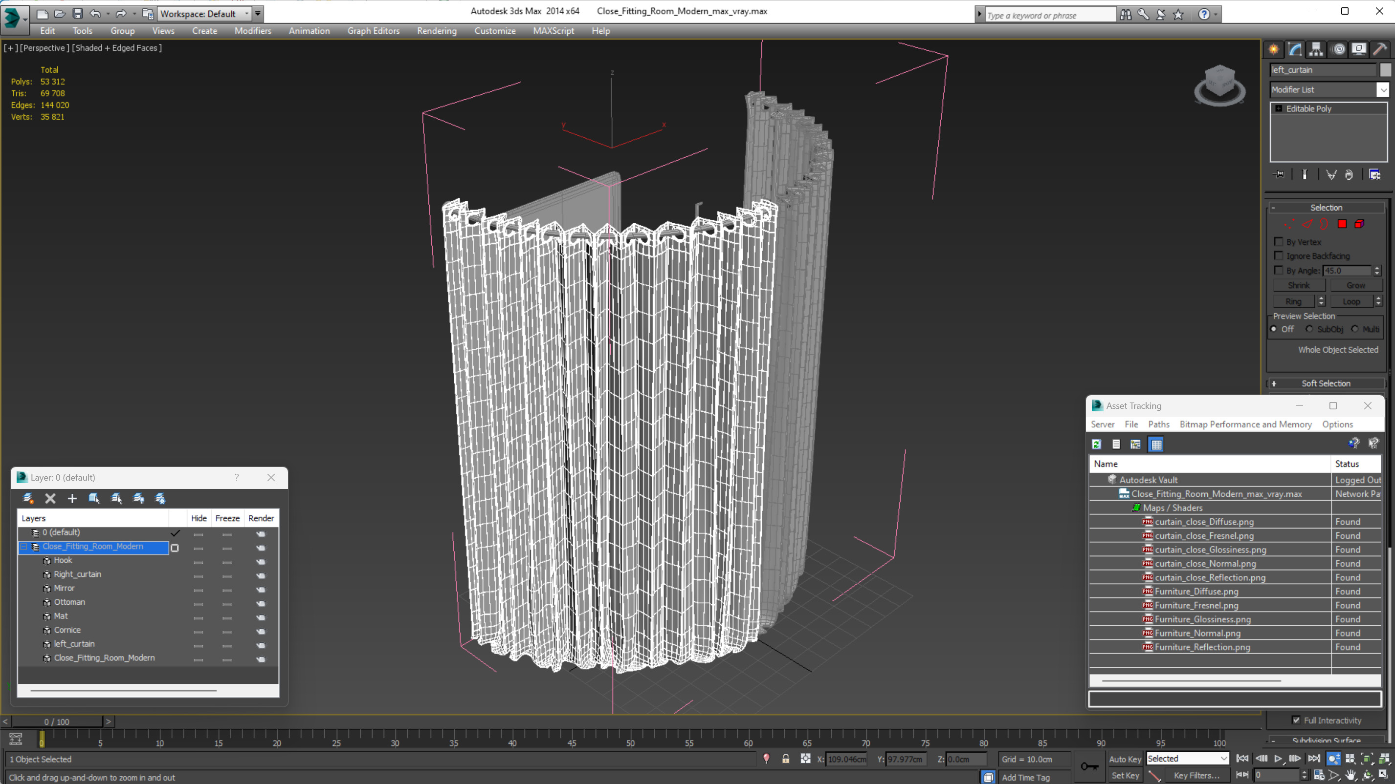Enable By Vertex checkbox
1395x784 pixels.
pos(1279,241)
